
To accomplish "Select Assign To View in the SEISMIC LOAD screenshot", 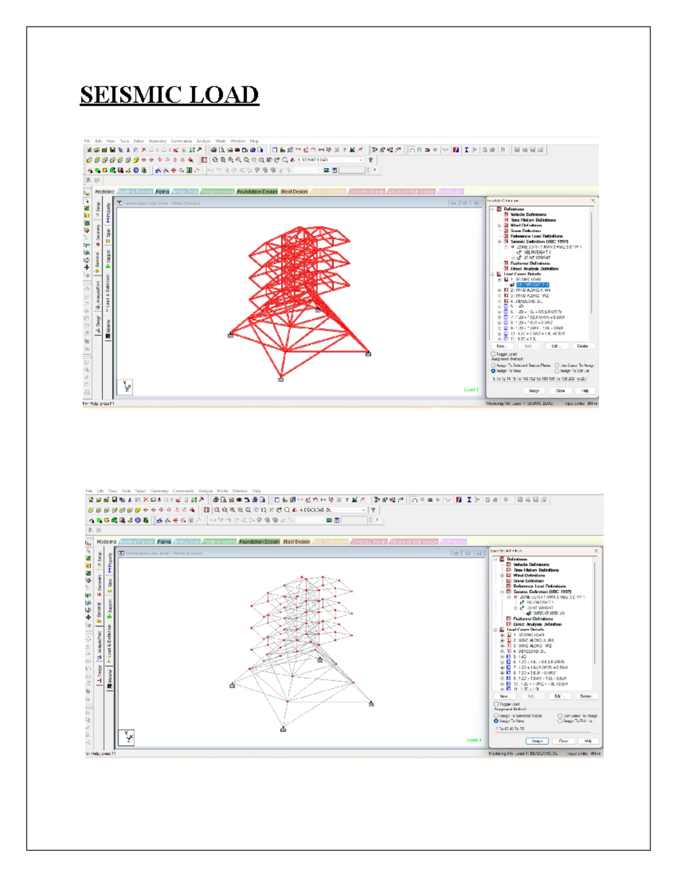I will click(x=493, y=371).
